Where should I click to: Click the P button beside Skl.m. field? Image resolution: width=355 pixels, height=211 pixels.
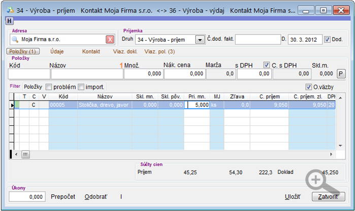341,74
